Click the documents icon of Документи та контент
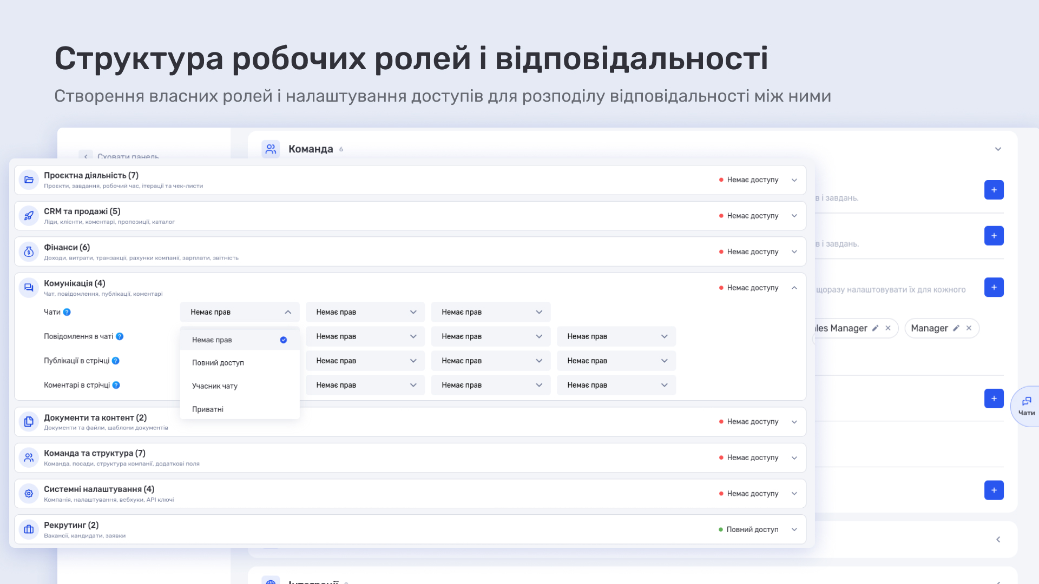The height and width of the screenshot is (584, 1039). pyautogui.click(x=29, y=422)
